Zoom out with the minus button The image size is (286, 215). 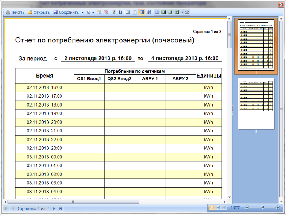(247, 207)
